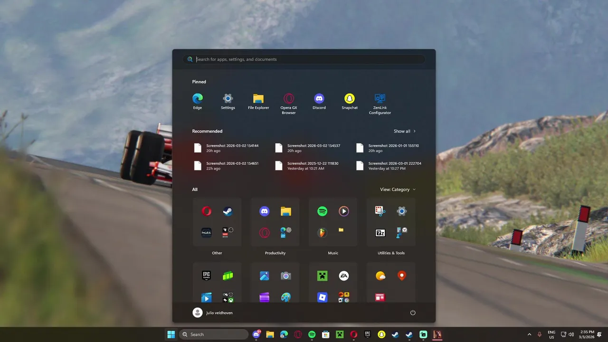The width and height of the screenshot is (608, 342).
Task: Open ENG US language switcher
Action: click(551, 334)
